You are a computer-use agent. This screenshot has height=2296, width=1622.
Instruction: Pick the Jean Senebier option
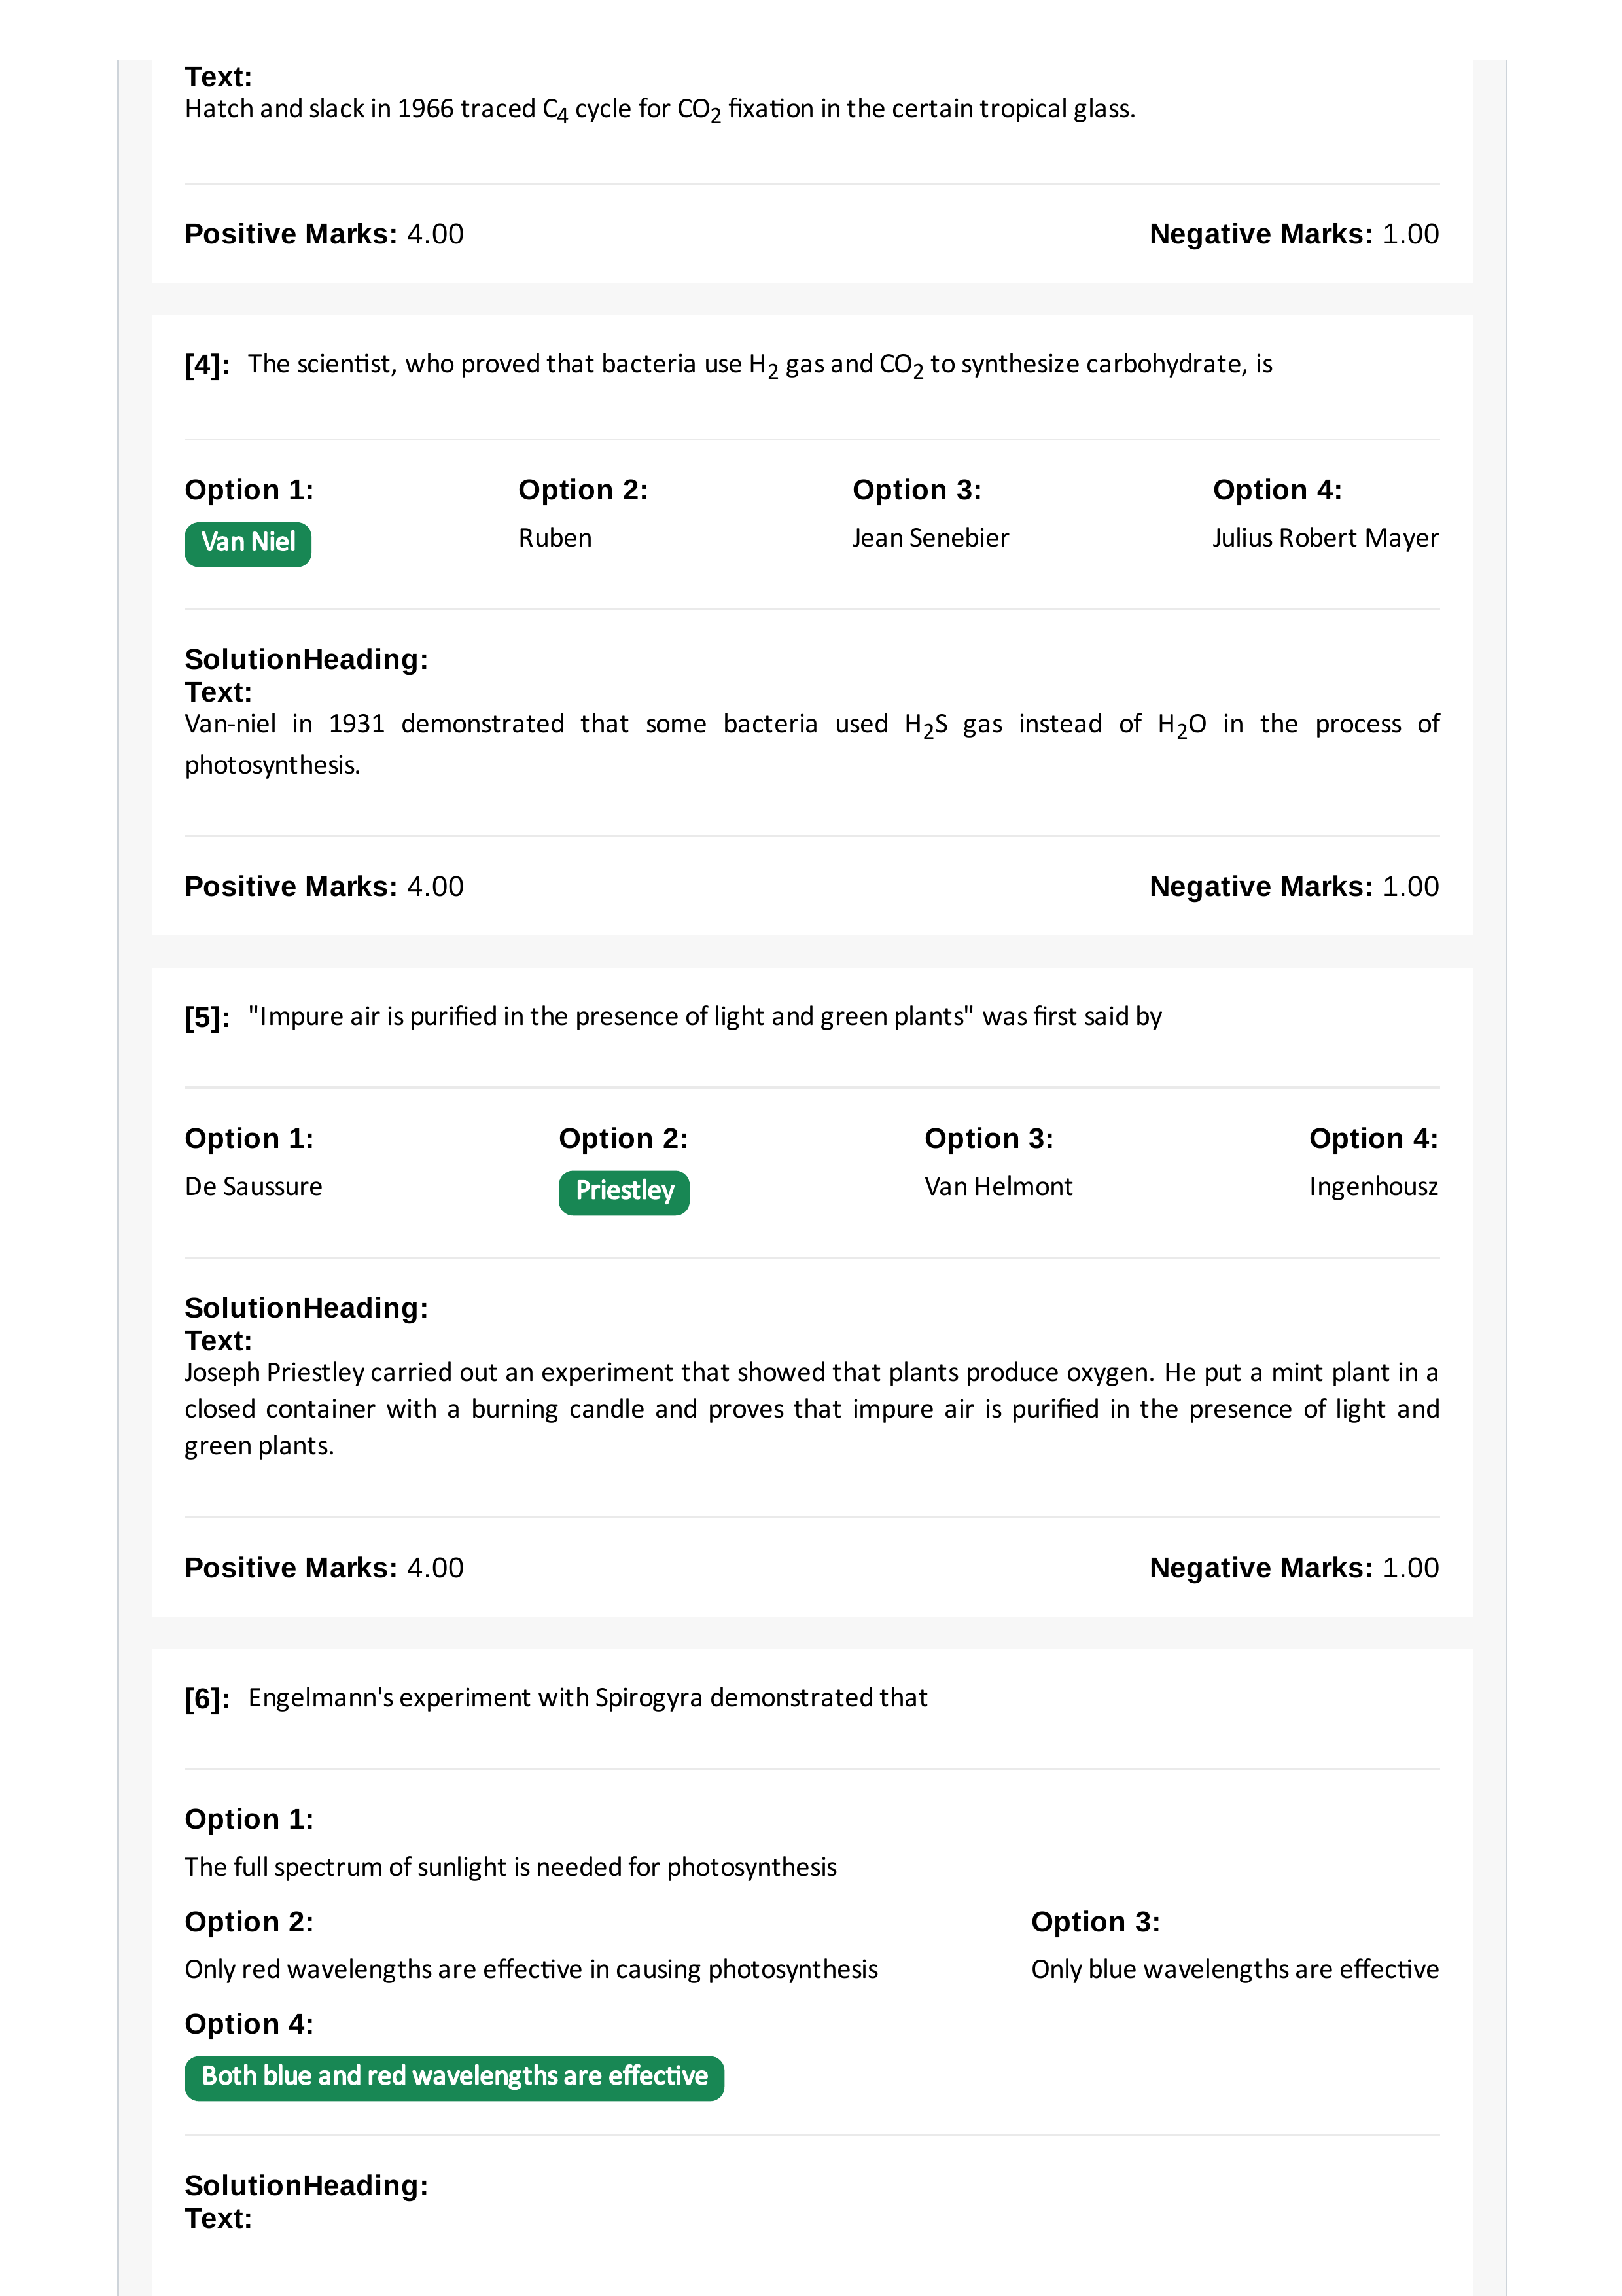[929, 538]
